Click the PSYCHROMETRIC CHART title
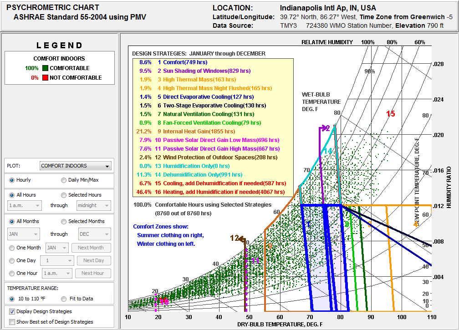The image size is (459, 330). (53, 7)
